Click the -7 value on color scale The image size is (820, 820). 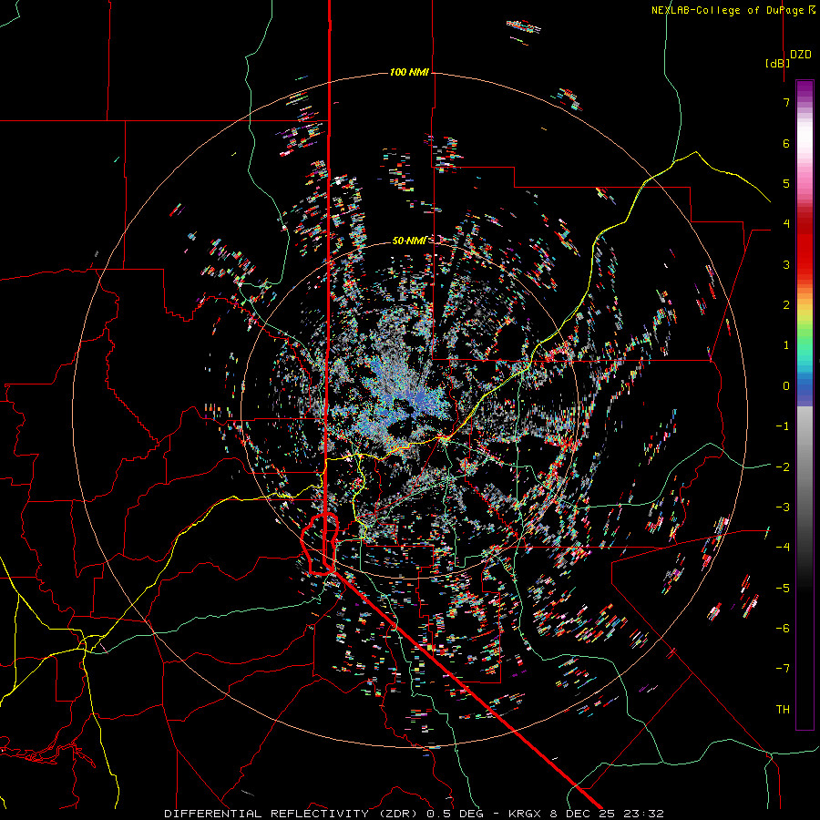[783, 669]
